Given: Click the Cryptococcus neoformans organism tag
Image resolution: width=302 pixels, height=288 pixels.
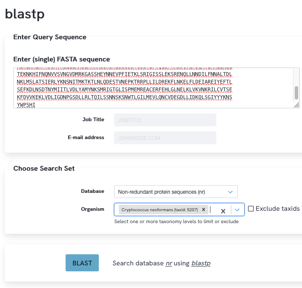Looking at the screenshot, I should point(160,209).
